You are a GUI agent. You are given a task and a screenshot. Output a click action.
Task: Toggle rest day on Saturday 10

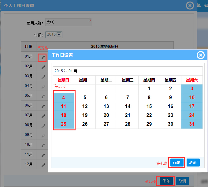coord(192,98)
